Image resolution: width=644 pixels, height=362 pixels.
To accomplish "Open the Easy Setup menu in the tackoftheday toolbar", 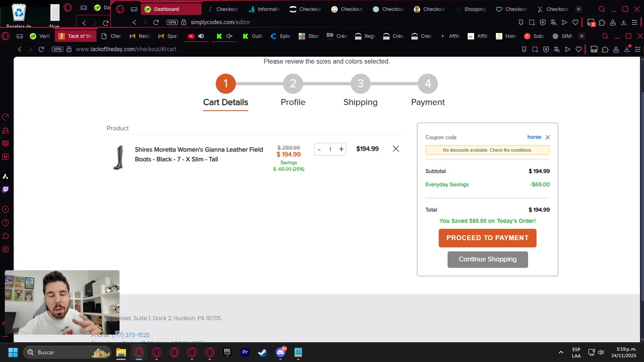I will point(638,49).
